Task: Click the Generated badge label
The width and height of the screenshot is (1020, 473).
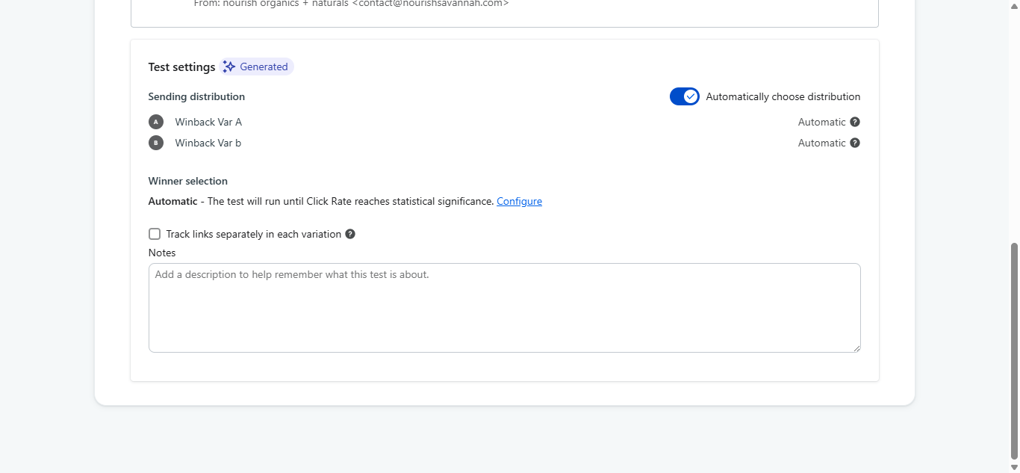Action: [x=264, y=67]
